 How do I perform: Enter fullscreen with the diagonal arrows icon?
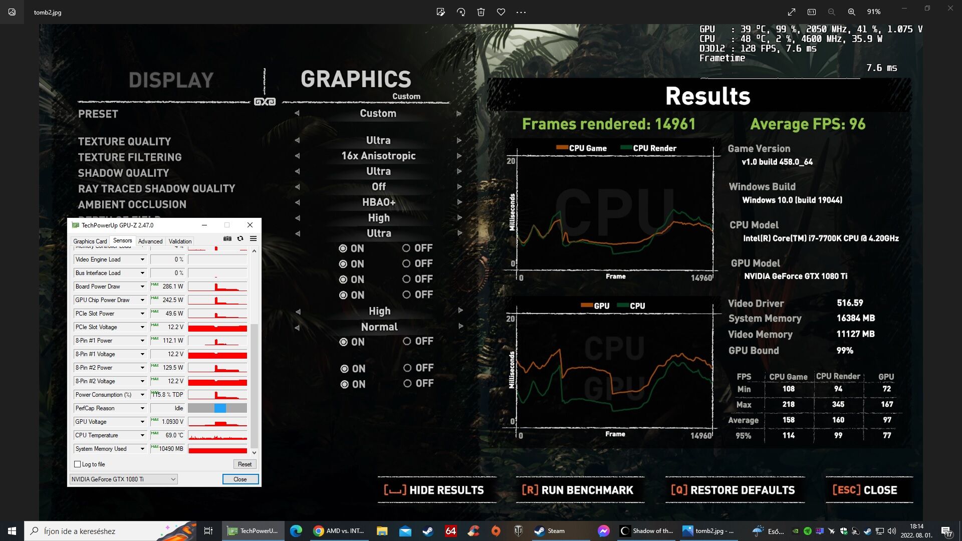tap(792, 12)
